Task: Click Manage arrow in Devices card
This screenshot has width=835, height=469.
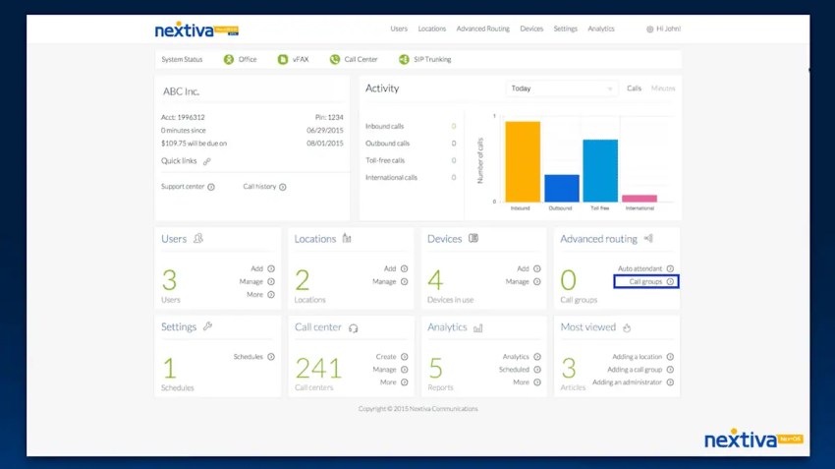Action: 536,281
